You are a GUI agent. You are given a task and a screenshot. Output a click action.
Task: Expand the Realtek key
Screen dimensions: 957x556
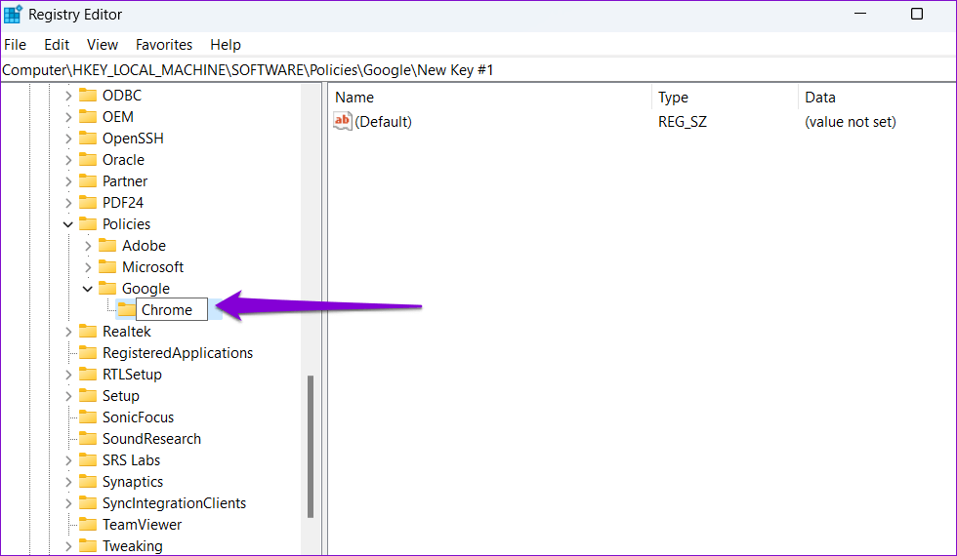pyautogui.click(x=68, y=332)
